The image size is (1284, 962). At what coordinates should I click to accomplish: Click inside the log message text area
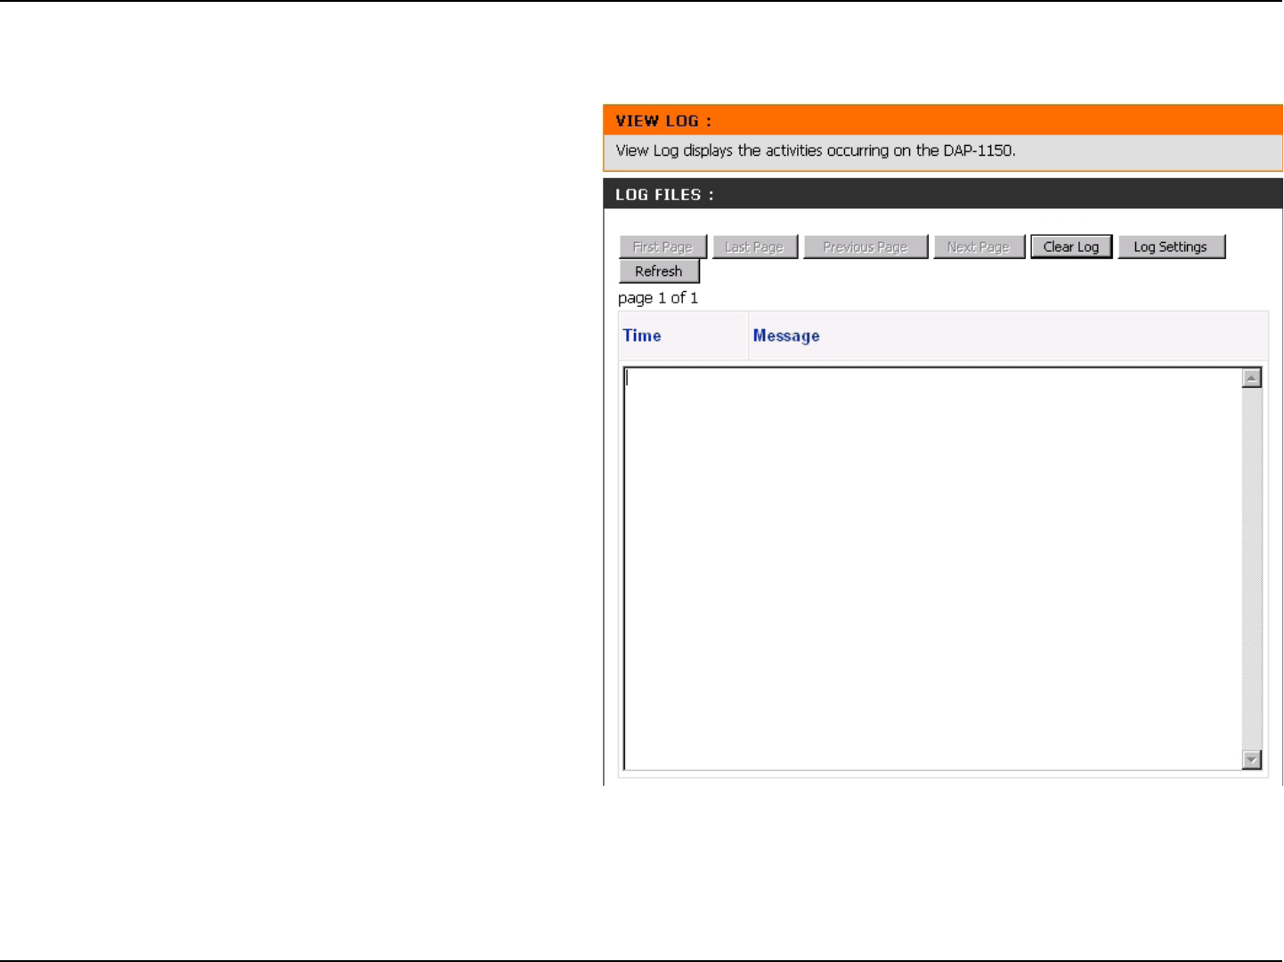coord(932,569)
